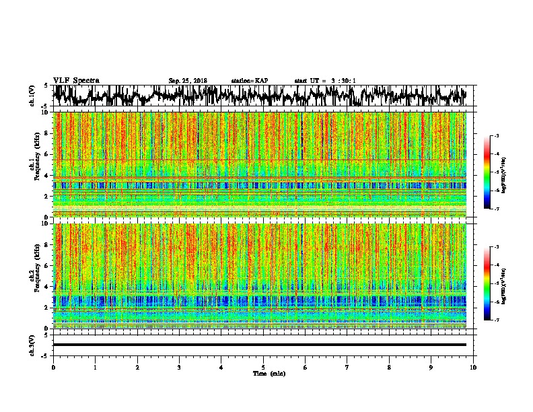Click the "3" tick on the time axis
This screenshot has height=412, width=533.
tap(179, 368)
